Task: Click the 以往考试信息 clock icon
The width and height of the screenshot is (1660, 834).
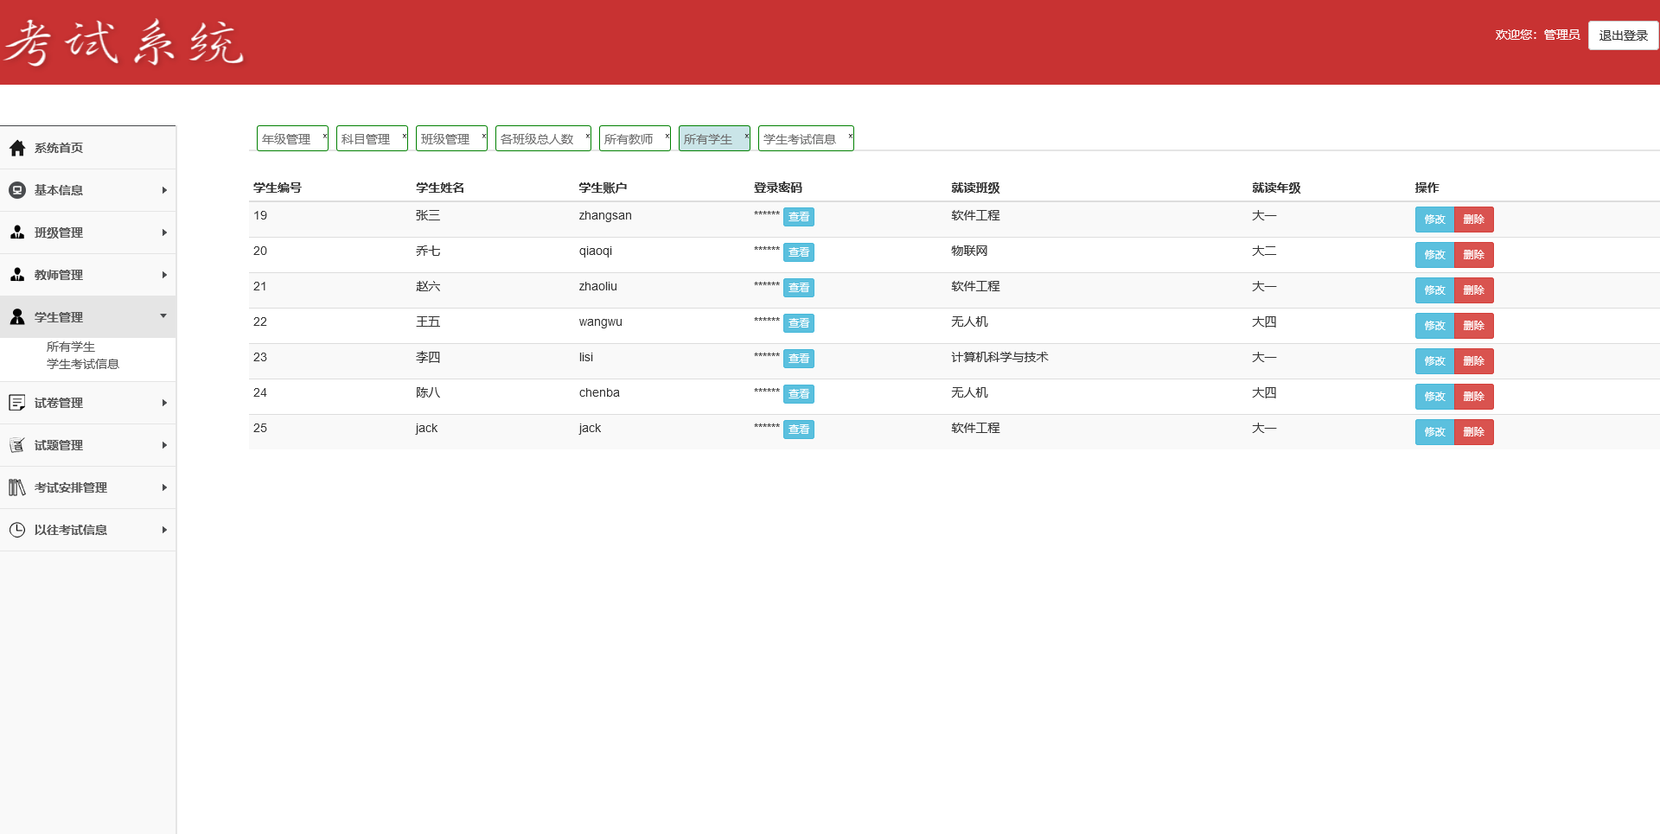Action: click(17, 530)
